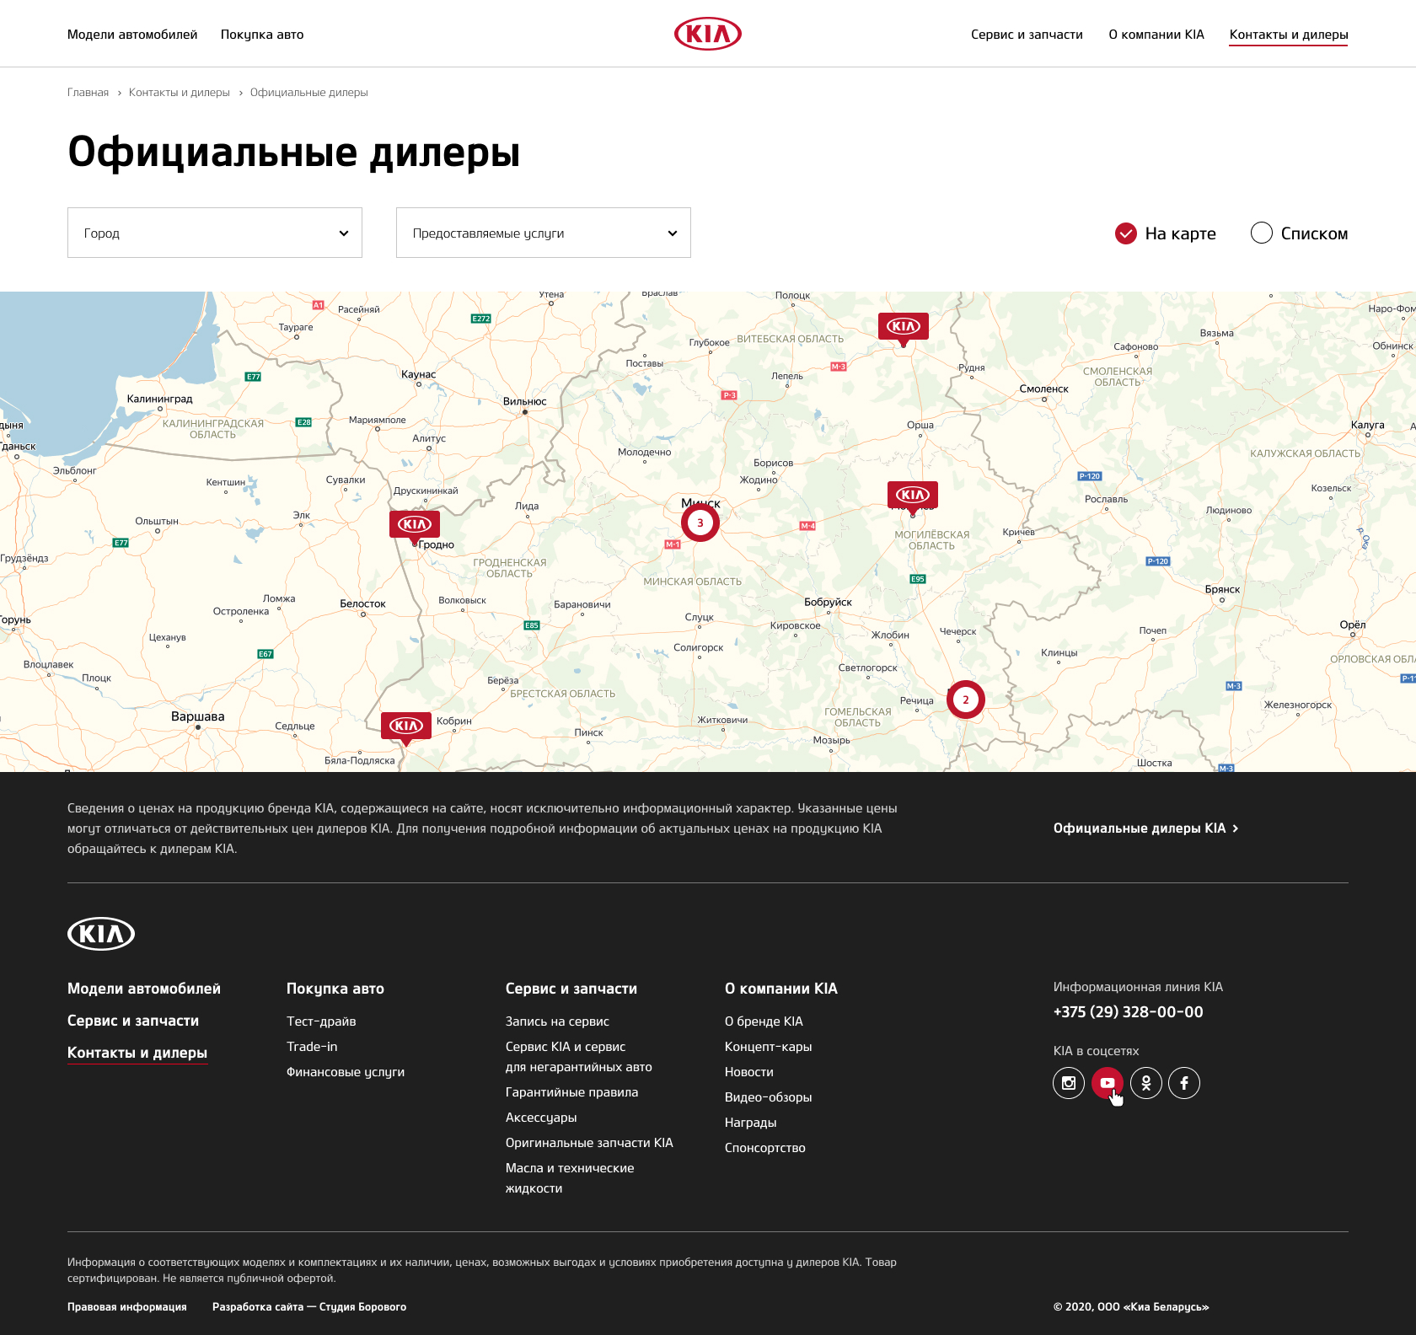The image size is (1416, 1335).
Task: Open the Предоставляемые услуги dropdown
Action: tap(544, 233)
